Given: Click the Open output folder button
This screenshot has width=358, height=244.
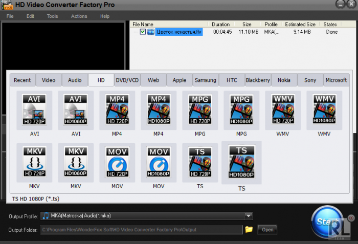Looking at the screenshot, I should pos(268,229).
